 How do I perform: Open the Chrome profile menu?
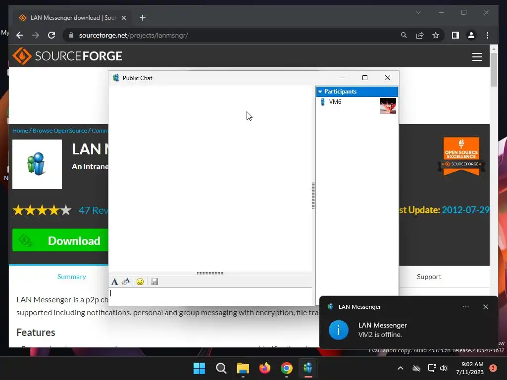click(x=471, y=35)
